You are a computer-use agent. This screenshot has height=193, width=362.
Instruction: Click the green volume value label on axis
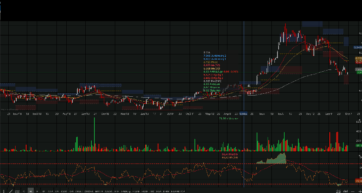coord(359,146)
